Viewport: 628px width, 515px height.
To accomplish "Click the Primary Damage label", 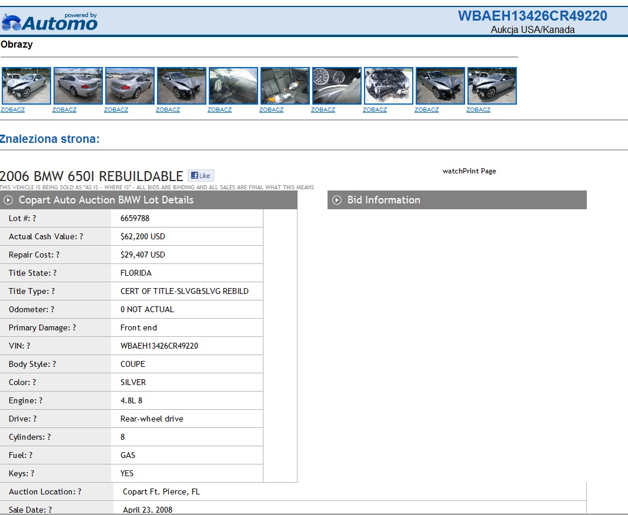I will coord(42,328).
